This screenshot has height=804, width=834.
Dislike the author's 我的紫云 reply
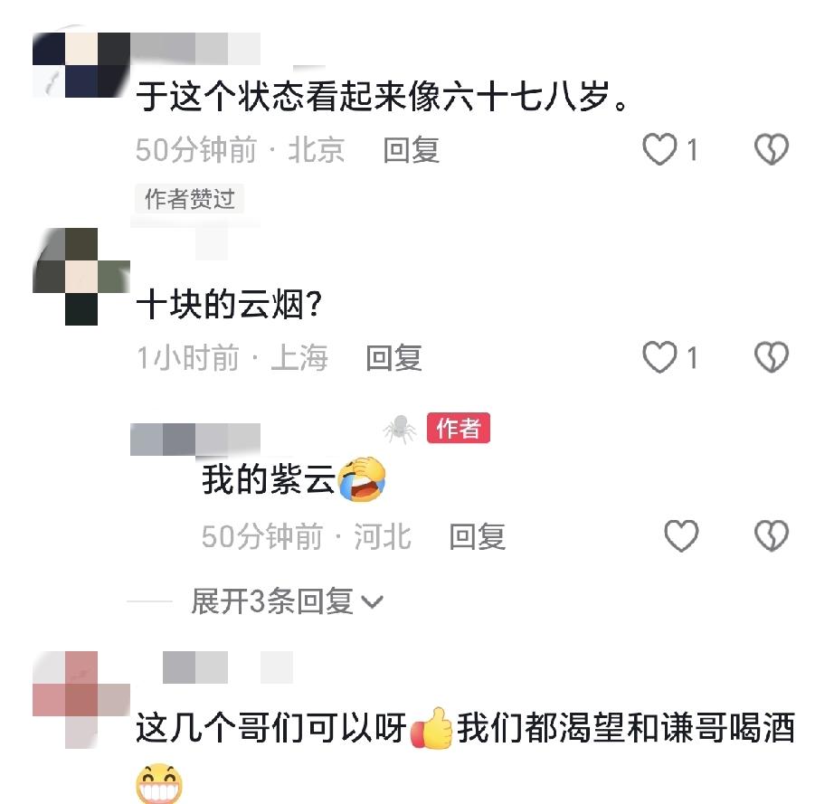[772, 535]
